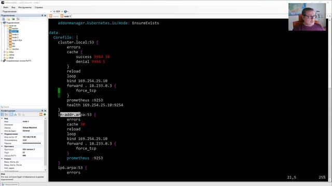This screenshot has width=332, height=186.
Task: Click the Порт value 22
Action: point(24,152)
